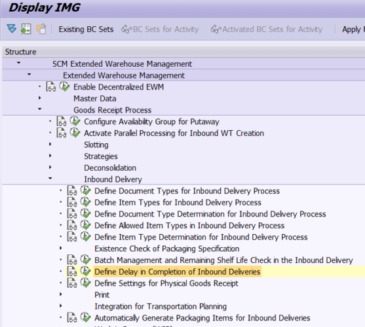
Task: Open documentation for Define Item Type Determination
Action: (72, 237)
